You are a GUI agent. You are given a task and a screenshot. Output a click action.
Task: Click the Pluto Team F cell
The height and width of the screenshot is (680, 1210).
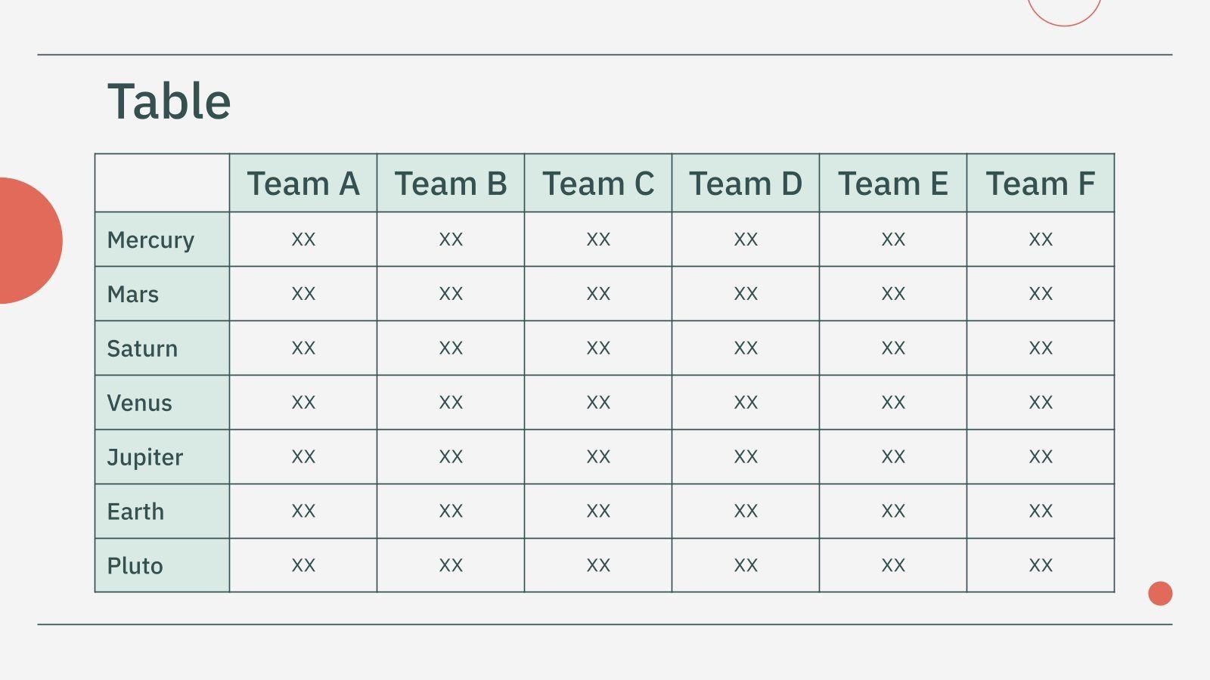(x=1041, y=565)
